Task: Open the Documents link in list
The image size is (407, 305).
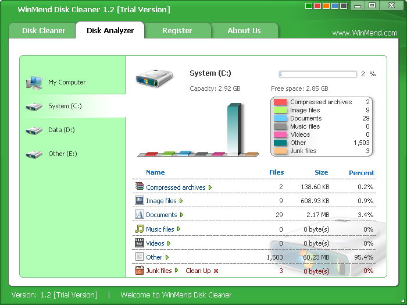Action: pos(162,215)
